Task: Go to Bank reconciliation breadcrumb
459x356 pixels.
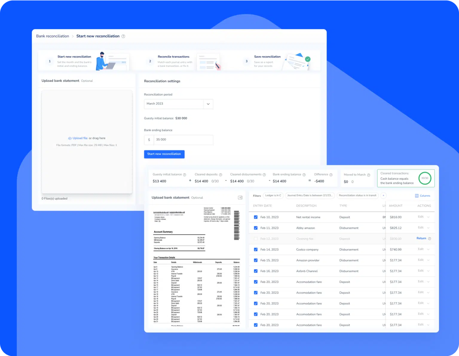Action: pos(53,36)
